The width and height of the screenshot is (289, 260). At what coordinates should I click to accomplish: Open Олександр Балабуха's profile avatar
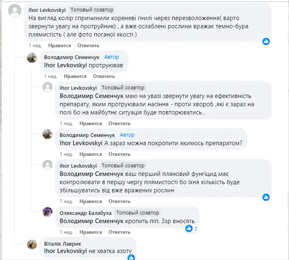click(48, 212)
